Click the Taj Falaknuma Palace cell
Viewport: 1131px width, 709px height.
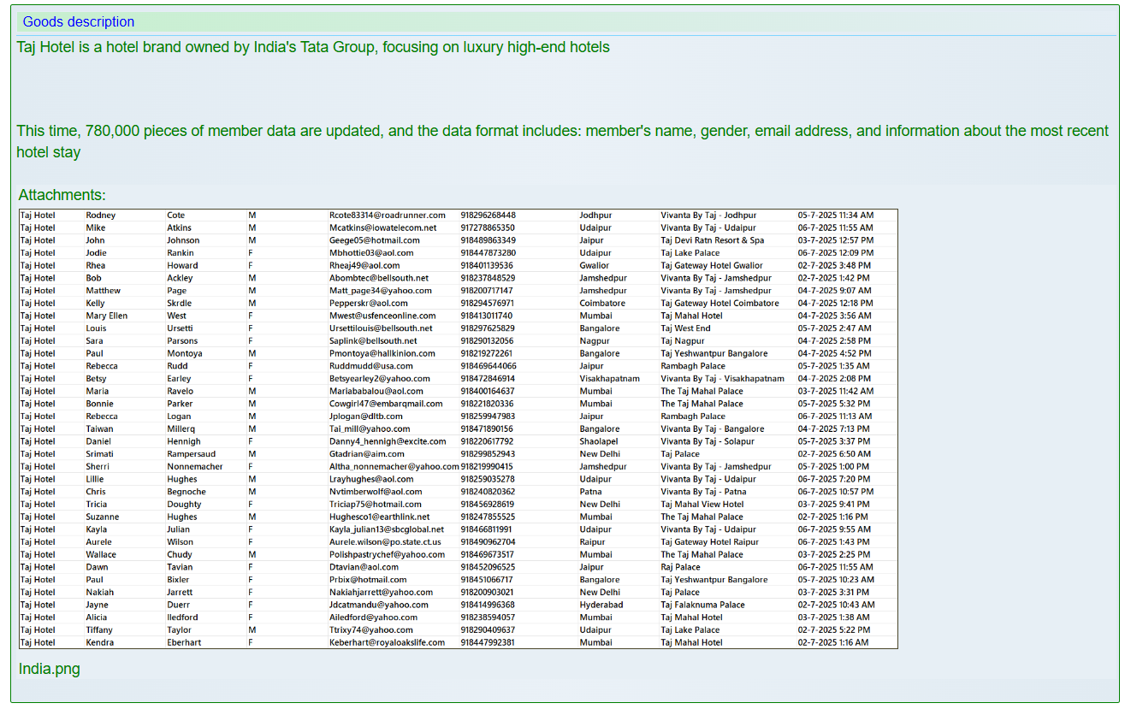coord(702,605)
